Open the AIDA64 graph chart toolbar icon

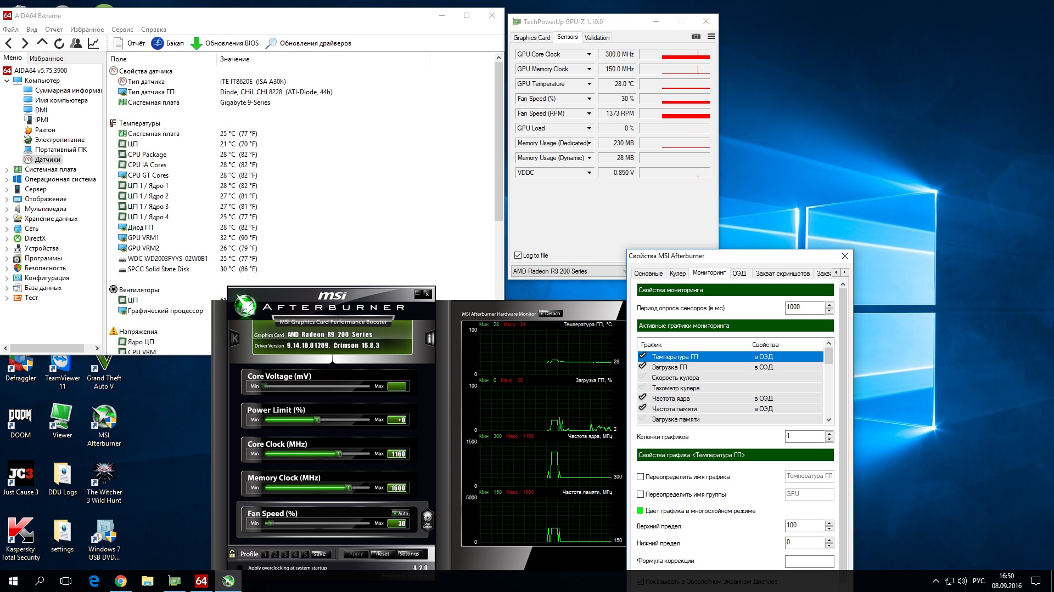tap(93, 43)
